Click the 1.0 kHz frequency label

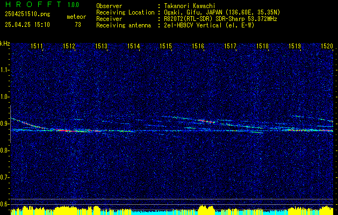click(4, 97)
